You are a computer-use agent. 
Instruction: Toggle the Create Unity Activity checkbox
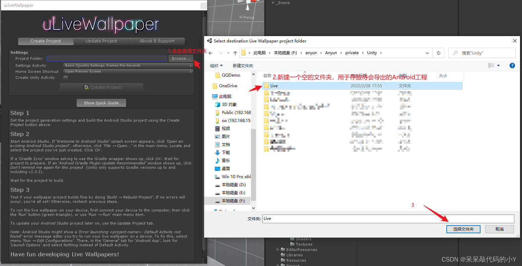tap(66, 78)
